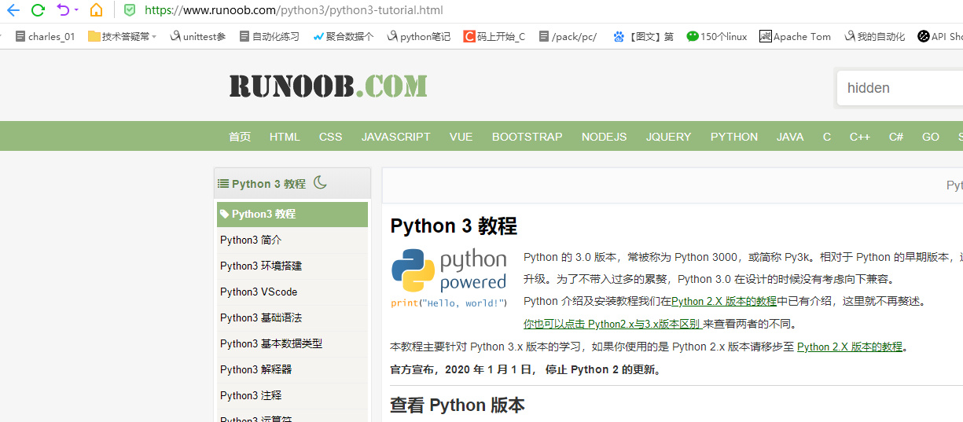Open the dropdown arrow beside the undo icon
963x422 pixels.
76,11
